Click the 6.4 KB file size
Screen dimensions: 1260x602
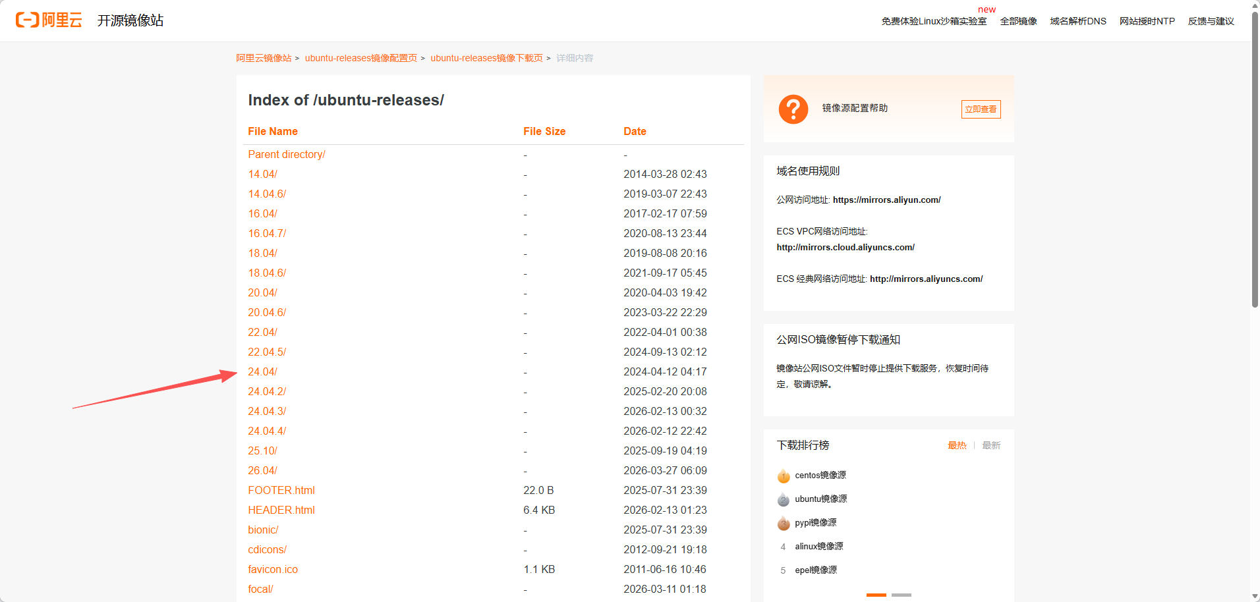coord(539,510)
